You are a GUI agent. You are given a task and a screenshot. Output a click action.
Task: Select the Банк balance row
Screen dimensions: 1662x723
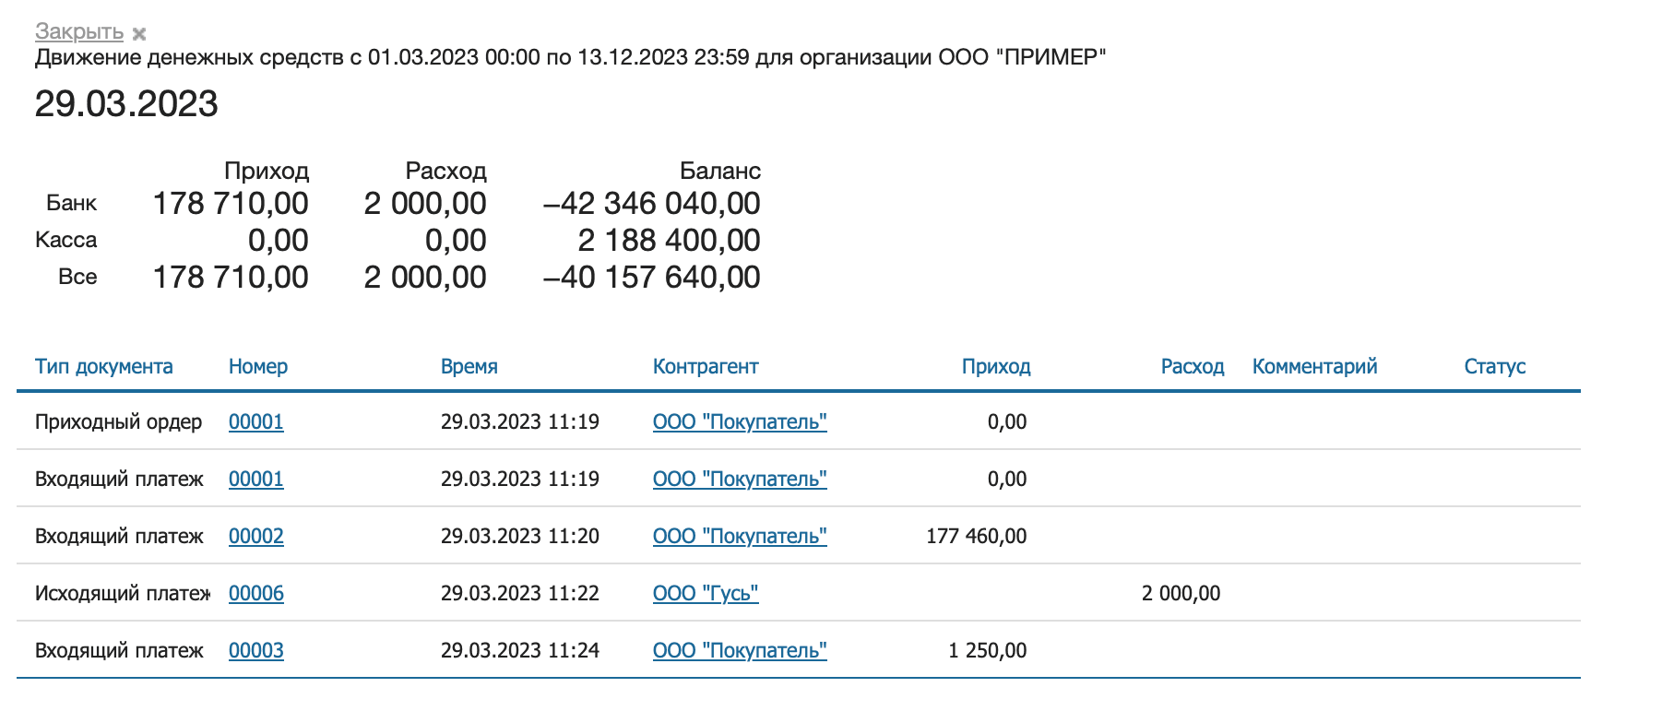(x=74, y=203)
